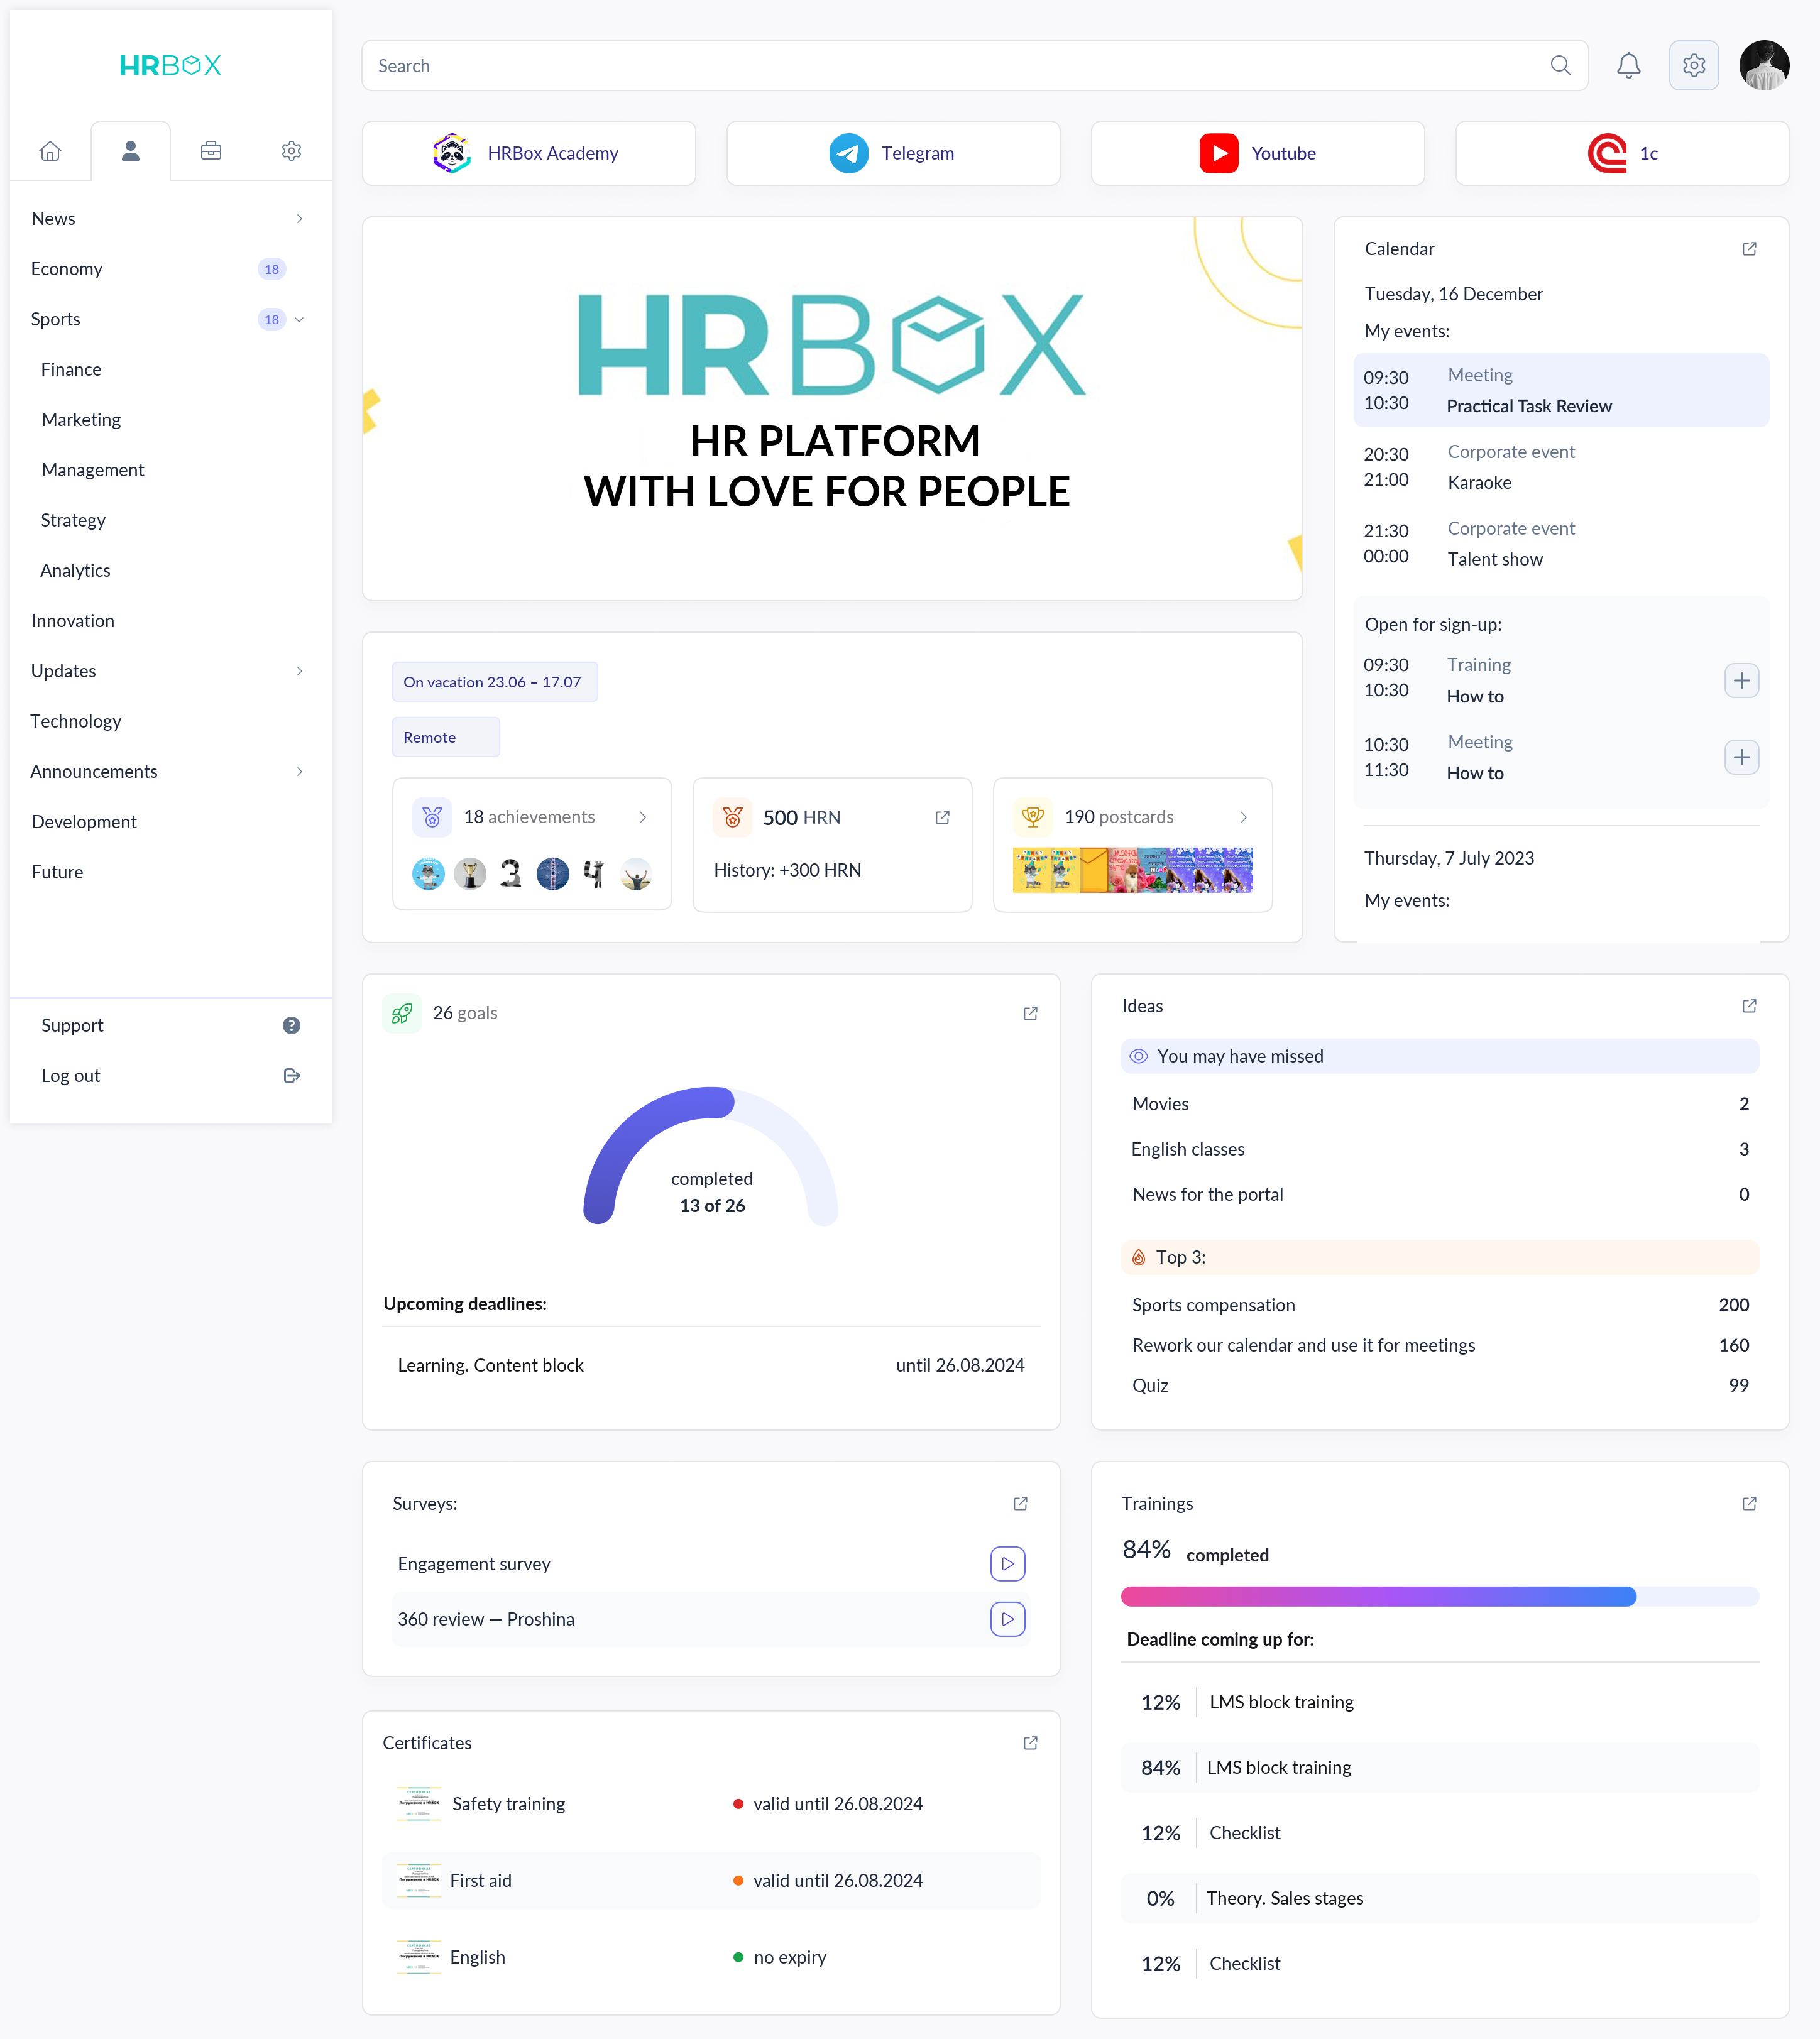Open the English certificate row
The height and width of the screenshot is (2039, 1820).
pyautogui.click(x=711, y=1958)
